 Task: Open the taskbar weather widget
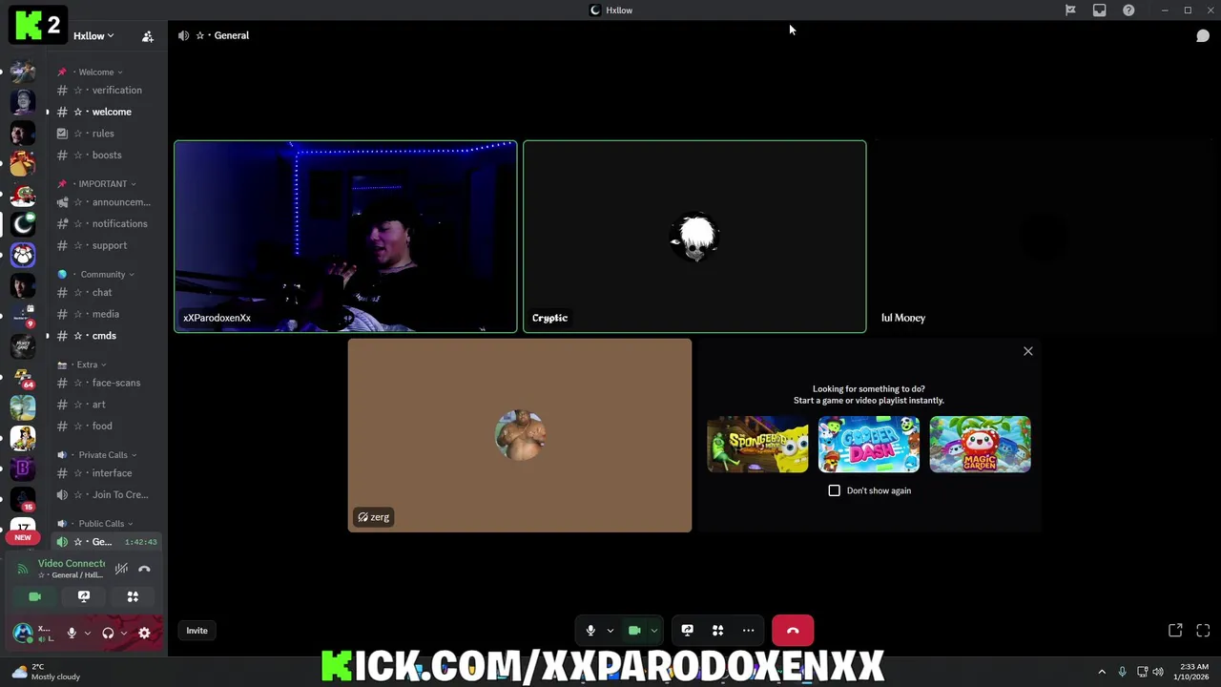pos(46,672)
